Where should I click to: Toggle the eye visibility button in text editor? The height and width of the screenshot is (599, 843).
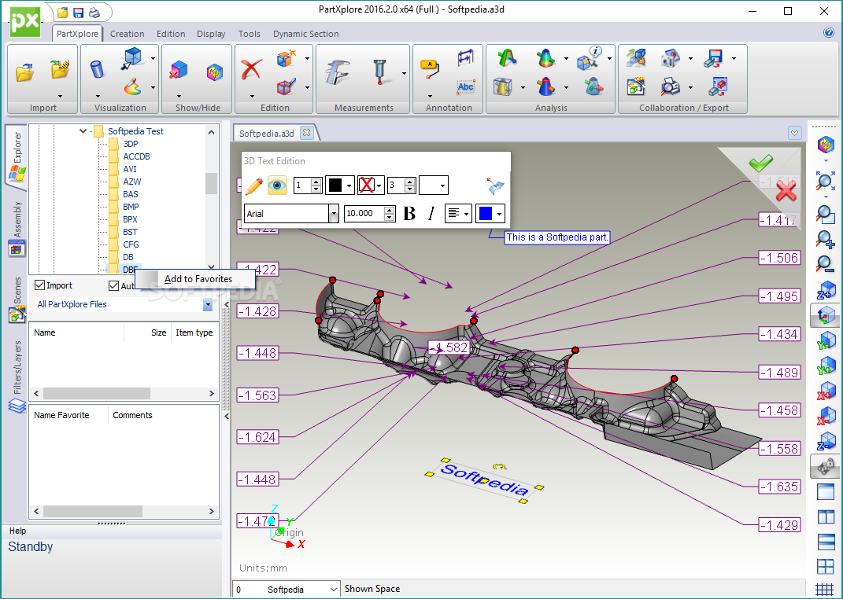click(x=277, y=186)
